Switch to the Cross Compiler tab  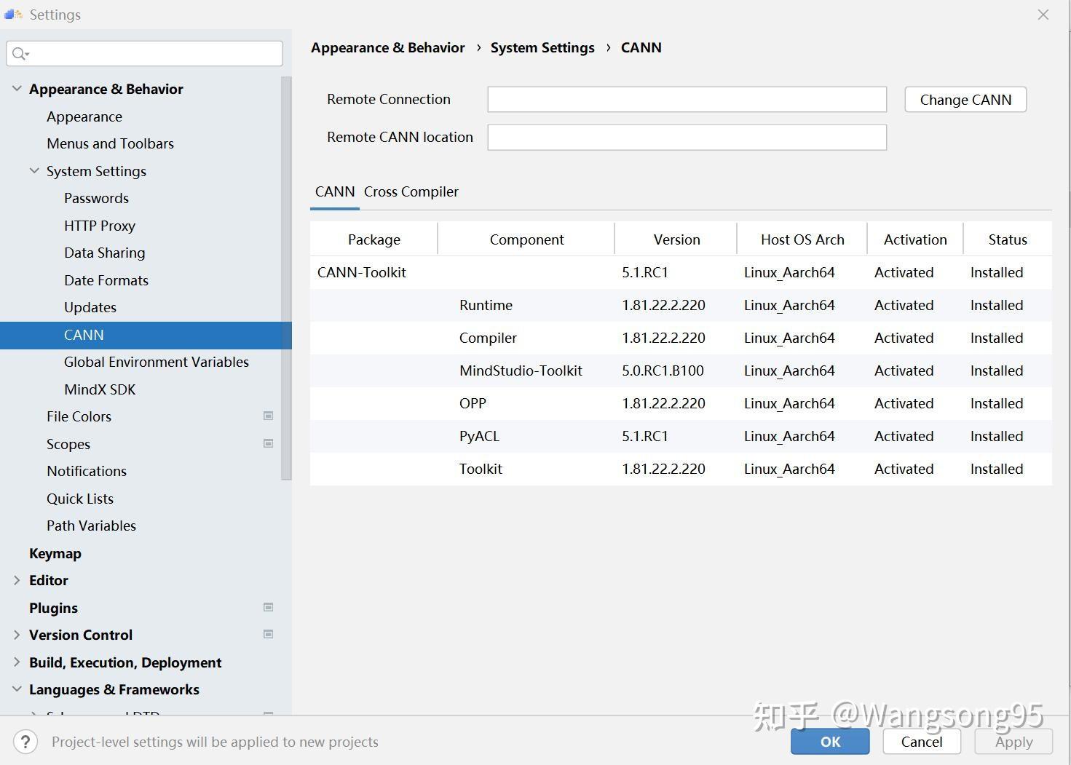pos(411,191)
